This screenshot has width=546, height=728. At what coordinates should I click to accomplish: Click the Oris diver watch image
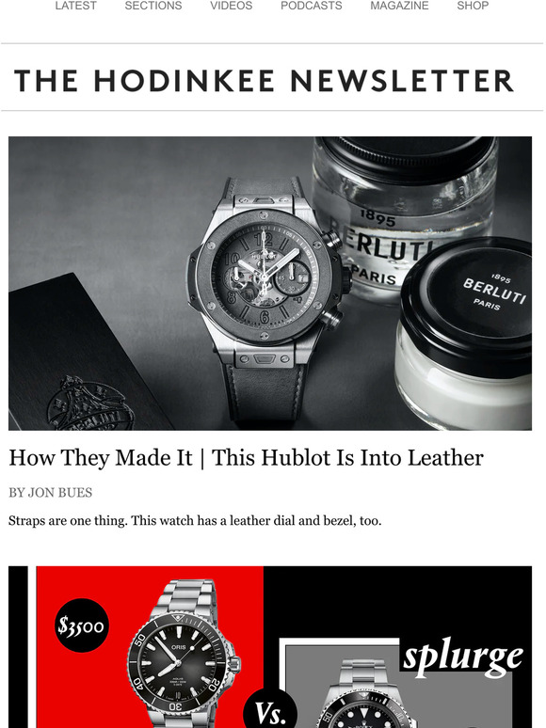click(183, 655)
